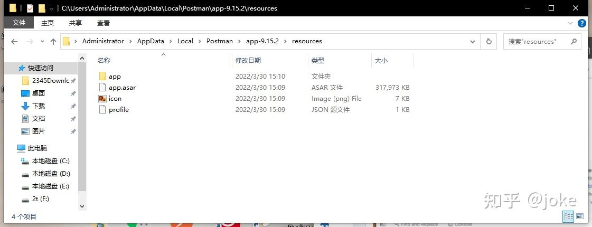Click the 此电脑 computer icon
Screen dimensions: 592x227
(x=21, y=148)
